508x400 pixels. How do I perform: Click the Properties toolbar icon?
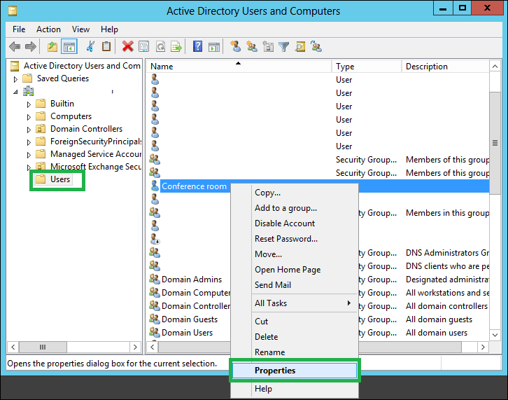[144, 47]
